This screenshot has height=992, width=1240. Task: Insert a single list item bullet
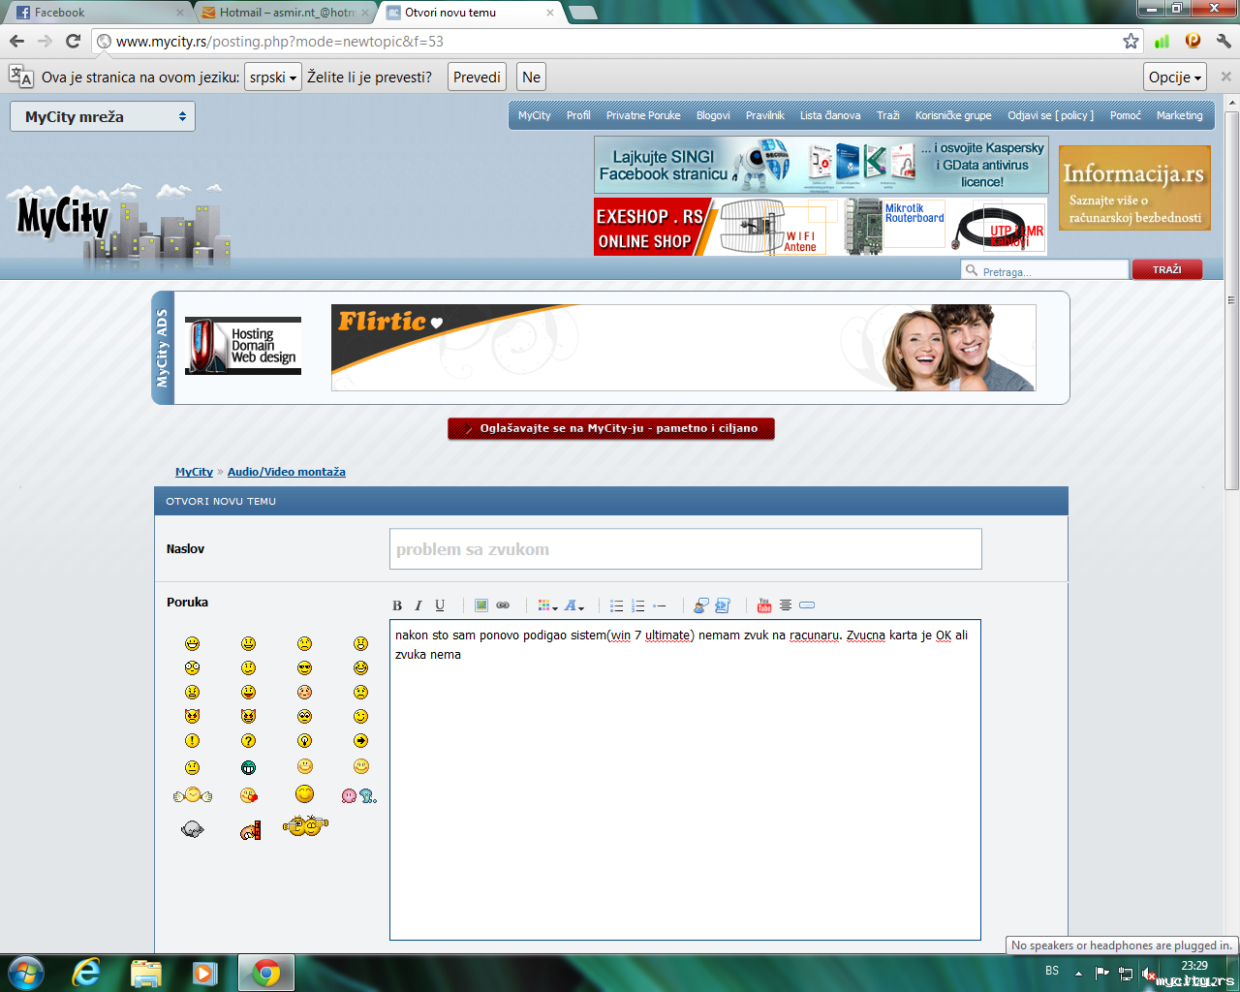(x=660, y=605)
